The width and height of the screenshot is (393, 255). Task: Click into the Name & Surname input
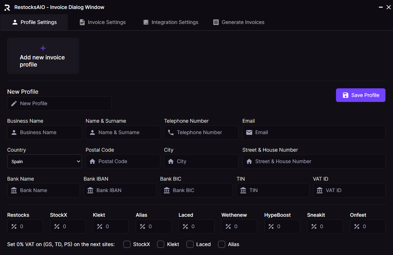pos(123,132)
